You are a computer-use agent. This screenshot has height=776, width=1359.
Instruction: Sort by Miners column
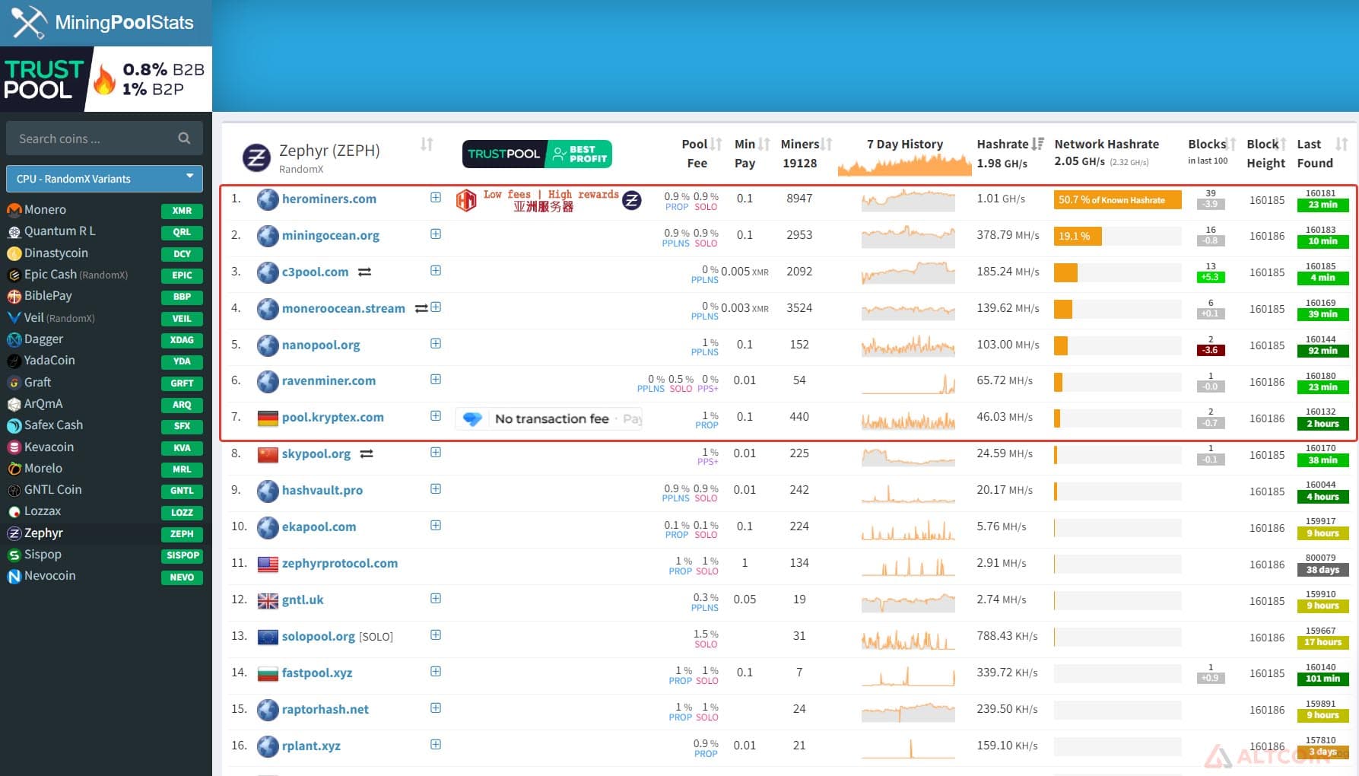[x=827, y=144]
